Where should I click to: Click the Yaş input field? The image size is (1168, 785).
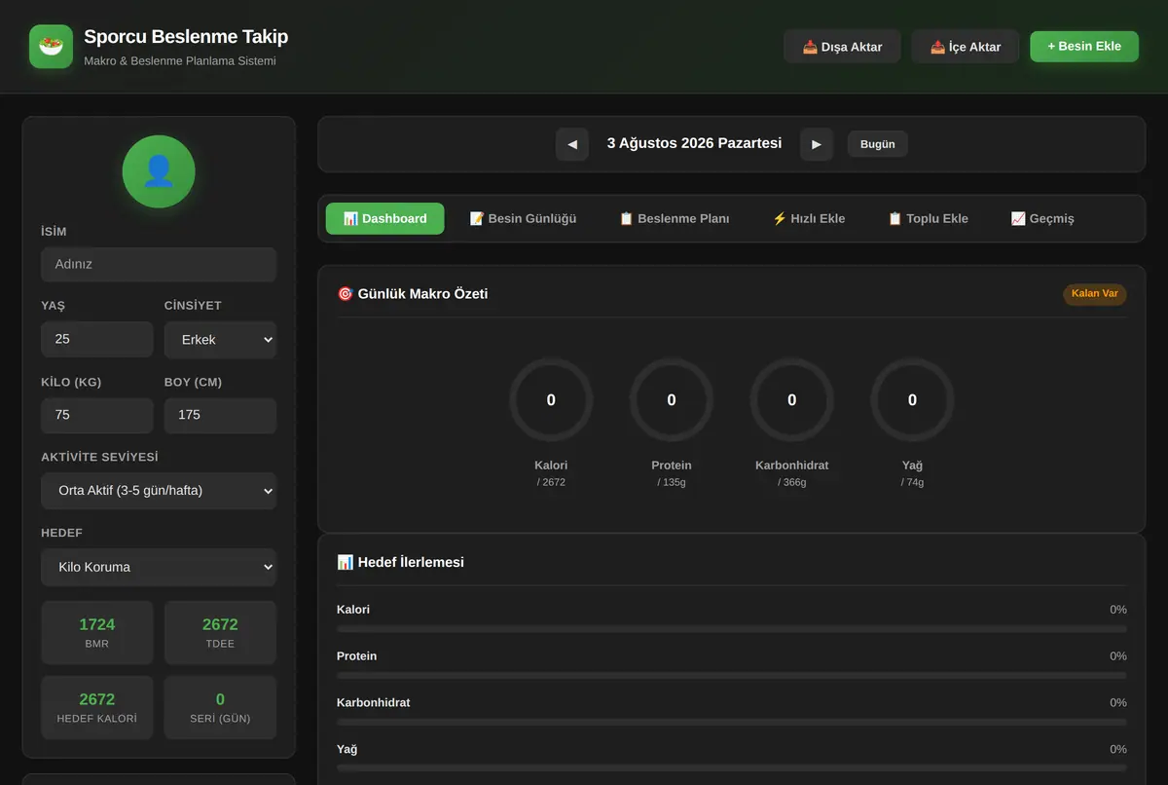click(96, 339)
